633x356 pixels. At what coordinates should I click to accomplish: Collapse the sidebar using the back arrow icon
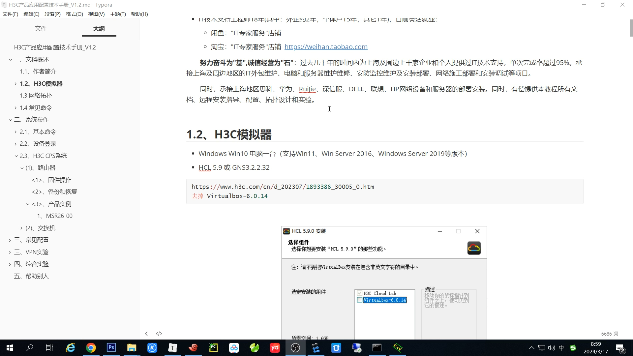[x=146, y=333]
